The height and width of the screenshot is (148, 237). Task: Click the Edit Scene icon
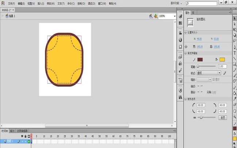pos(151,16)
